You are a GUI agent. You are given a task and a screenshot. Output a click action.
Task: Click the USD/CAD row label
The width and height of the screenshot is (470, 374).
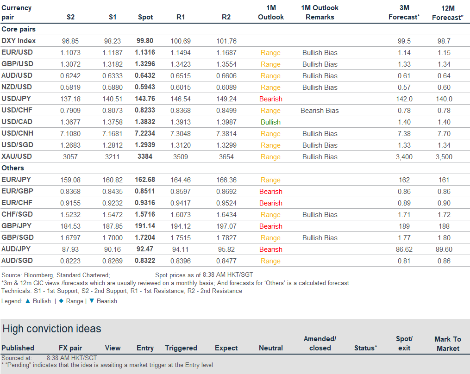point(17,122)
